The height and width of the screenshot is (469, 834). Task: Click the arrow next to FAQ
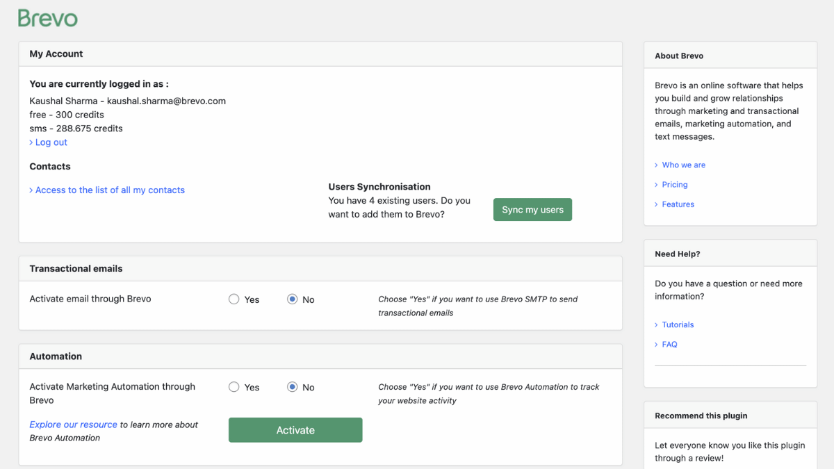tap(655, 344)
